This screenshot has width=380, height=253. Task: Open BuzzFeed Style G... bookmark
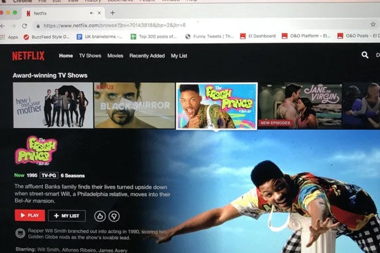[46, 37]
